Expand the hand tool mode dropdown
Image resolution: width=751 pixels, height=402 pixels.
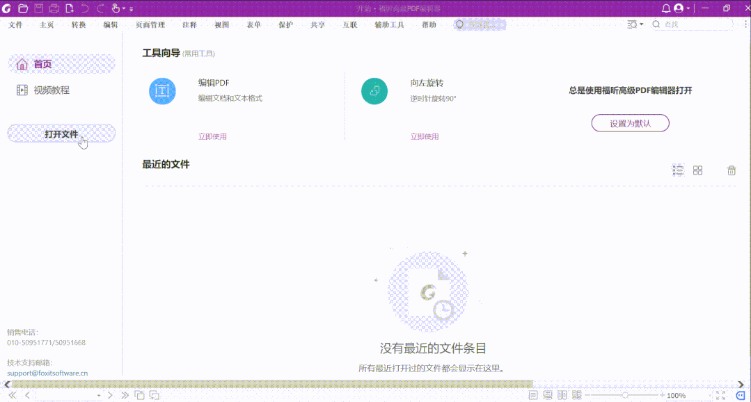(122, 8)
